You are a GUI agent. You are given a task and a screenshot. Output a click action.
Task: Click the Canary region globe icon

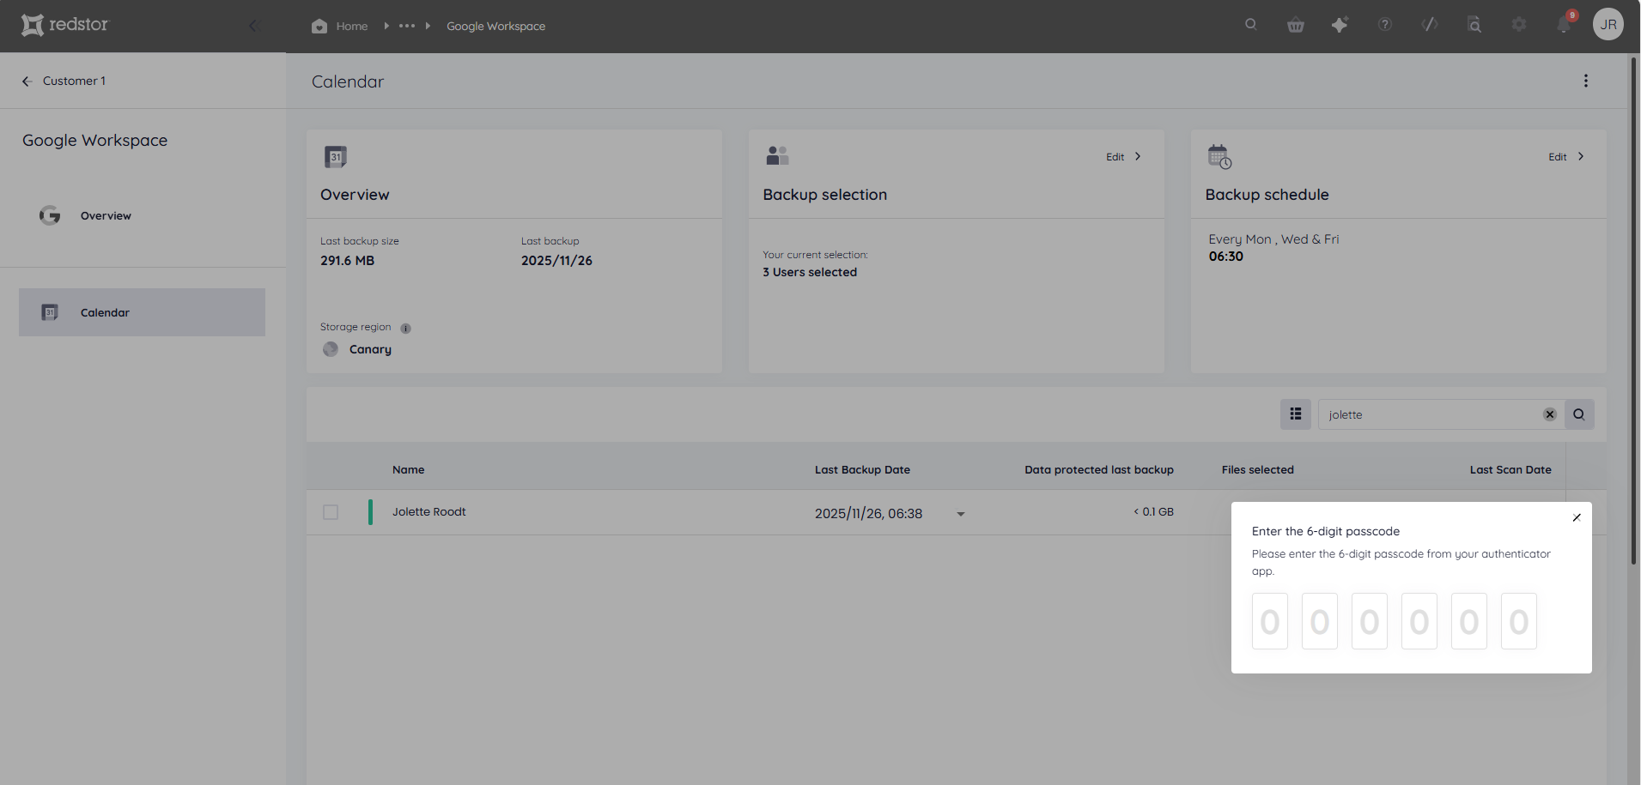(331, 349)
